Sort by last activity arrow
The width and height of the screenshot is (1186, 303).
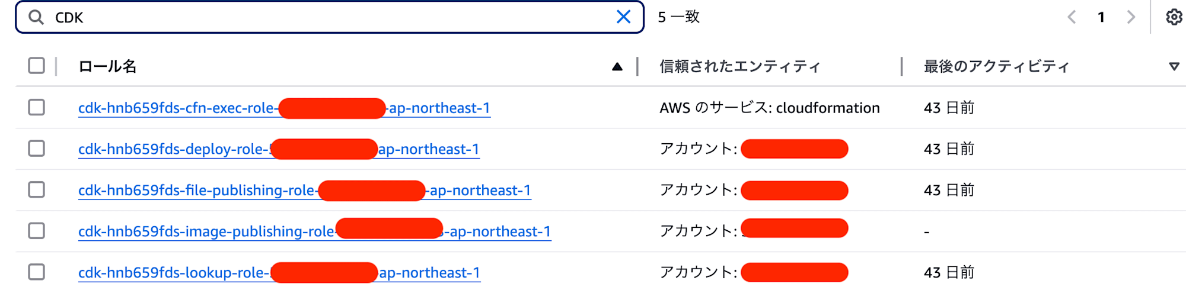(x=1174, y=67)
